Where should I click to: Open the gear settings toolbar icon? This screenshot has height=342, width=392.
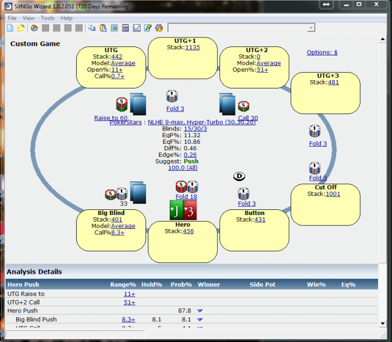tap(159, 28)
